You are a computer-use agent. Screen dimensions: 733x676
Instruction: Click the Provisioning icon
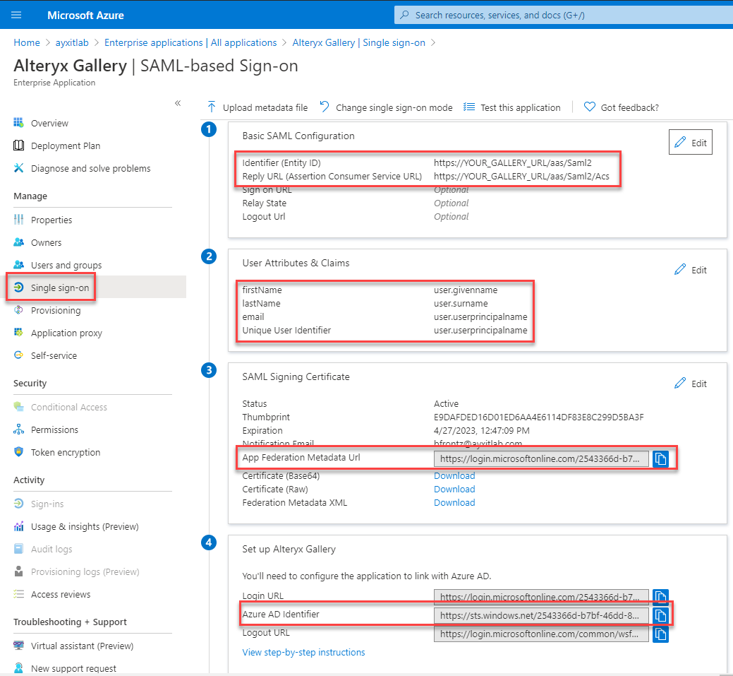pos(19,310)
